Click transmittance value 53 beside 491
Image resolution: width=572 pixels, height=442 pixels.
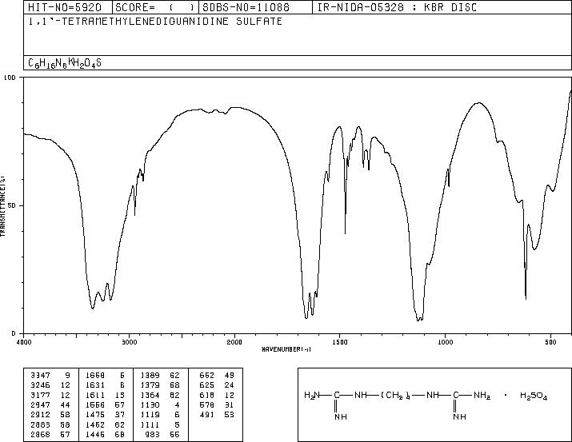tap(229, 415)
